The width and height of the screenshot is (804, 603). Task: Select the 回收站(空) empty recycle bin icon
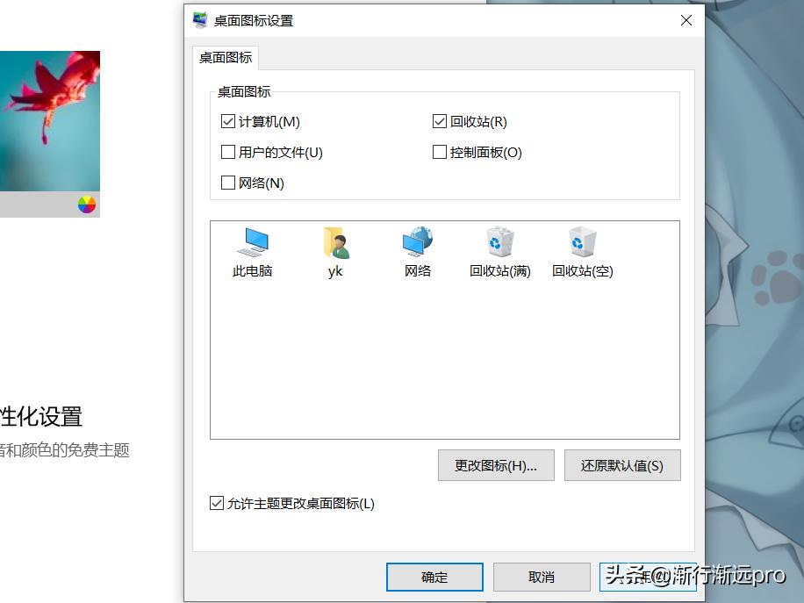pyautogui.click(x=583, y=241)
